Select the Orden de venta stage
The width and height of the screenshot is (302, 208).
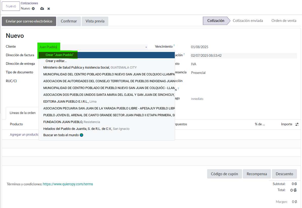(x=284, y=21)
